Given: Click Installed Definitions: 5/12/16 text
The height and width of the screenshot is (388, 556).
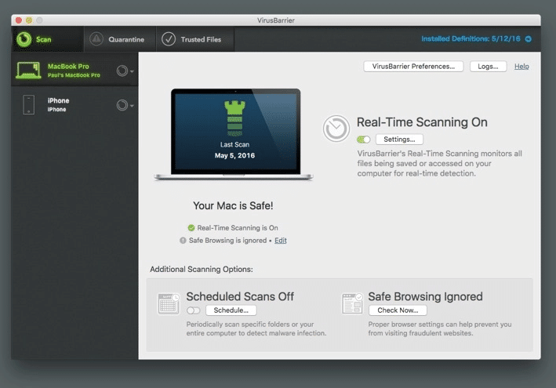Looking at the screenshot, I should (471, 38).
